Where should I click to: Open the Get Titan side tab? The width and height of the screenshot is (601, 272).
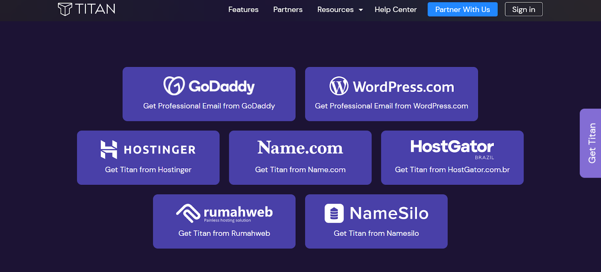pyautogui.click(x=590, y=143)
